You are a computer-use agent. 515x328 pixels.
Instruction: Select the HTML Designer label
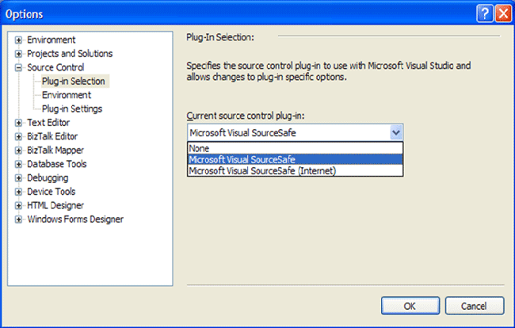point(55,205)
